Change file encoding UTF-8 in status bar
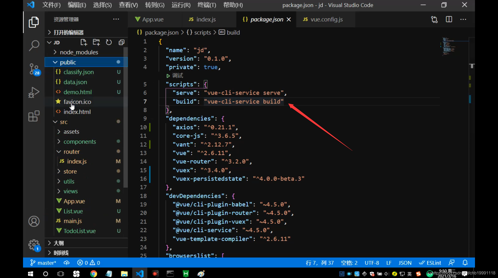Image resolution: width=498 pixels, height=278 pixels. (x=372, y=263)
